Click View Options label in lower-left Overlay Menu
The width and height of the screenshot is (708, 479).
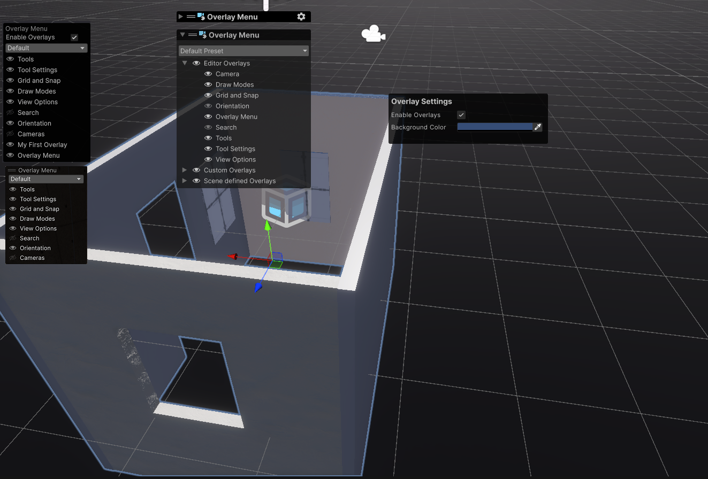(x=38, y=229)
